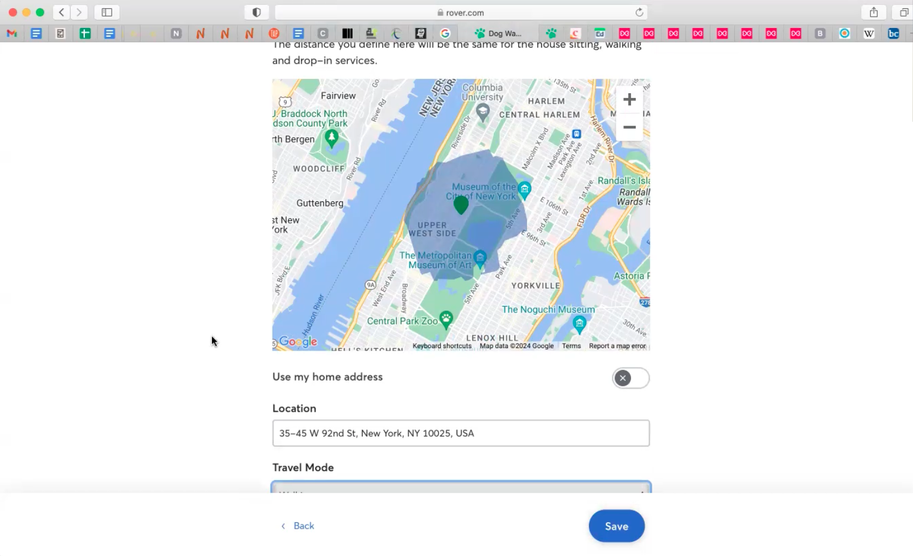Click the subway station icon near Harlem
The image size is (913, 556).
click(x=576, y=134)
